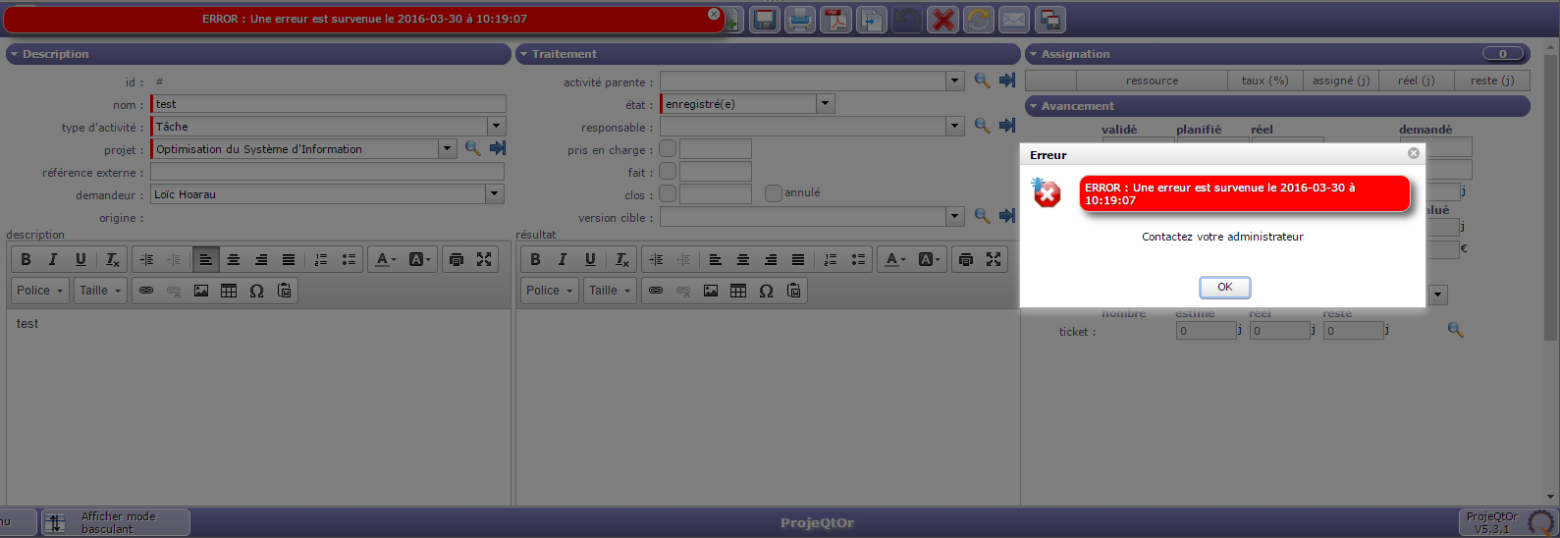The height and width of the screenshot is (538, 1560).
Task: Click the magnifier next to projet field
Action: pos(472,148)
